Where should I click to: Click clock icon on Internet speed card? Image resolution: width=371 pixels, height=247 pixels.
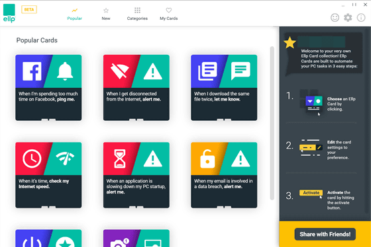(32, 159)
